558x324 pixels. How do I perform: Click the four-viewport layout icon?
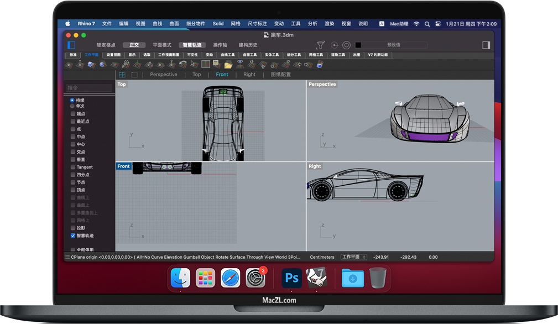click(x=122, y=75)
